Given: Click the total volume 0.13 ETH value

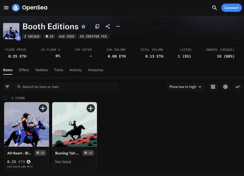Looking at the screenshot, I should tap(154, 56).
